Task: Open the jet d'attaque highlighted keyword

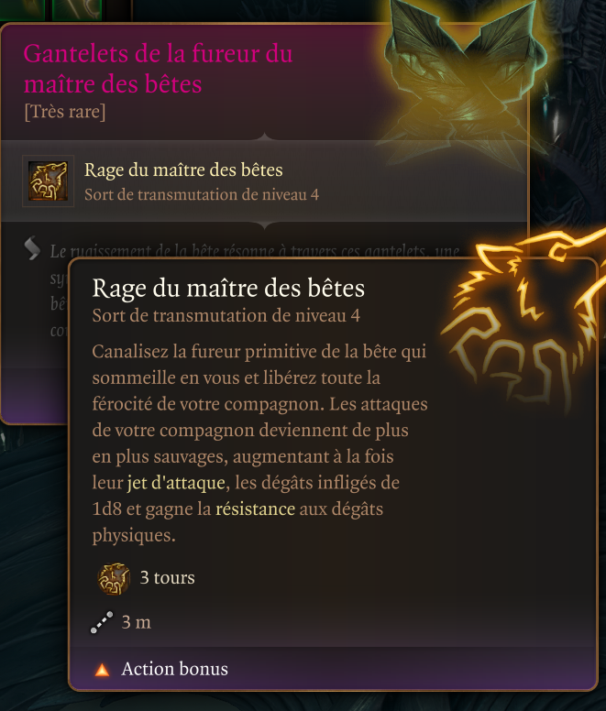Action: click(176, 483)
